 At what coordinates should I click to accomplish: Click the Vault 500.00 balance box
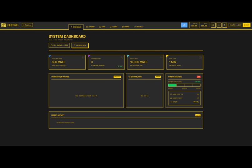point(204,25)
